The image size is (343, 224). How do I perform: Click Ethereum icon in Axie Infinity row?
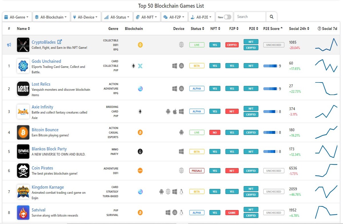(x=140, y=112)
